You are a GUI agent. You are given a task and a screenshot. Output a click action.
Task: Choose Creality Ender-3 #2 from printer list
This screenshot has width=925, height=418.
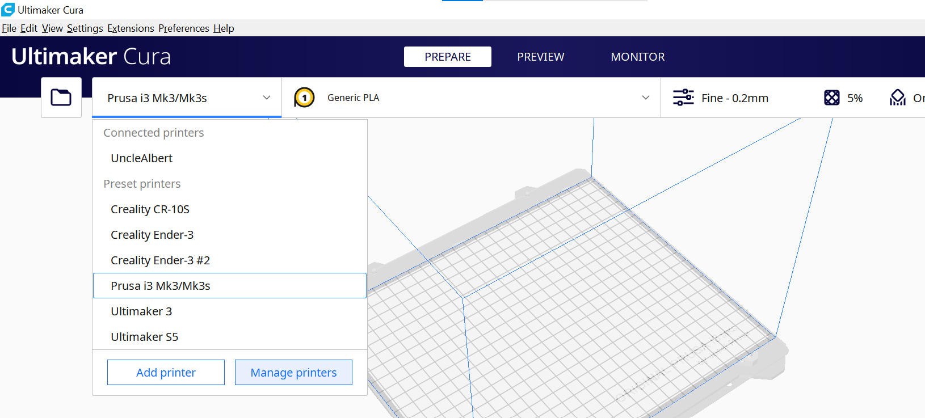[160, 260]
